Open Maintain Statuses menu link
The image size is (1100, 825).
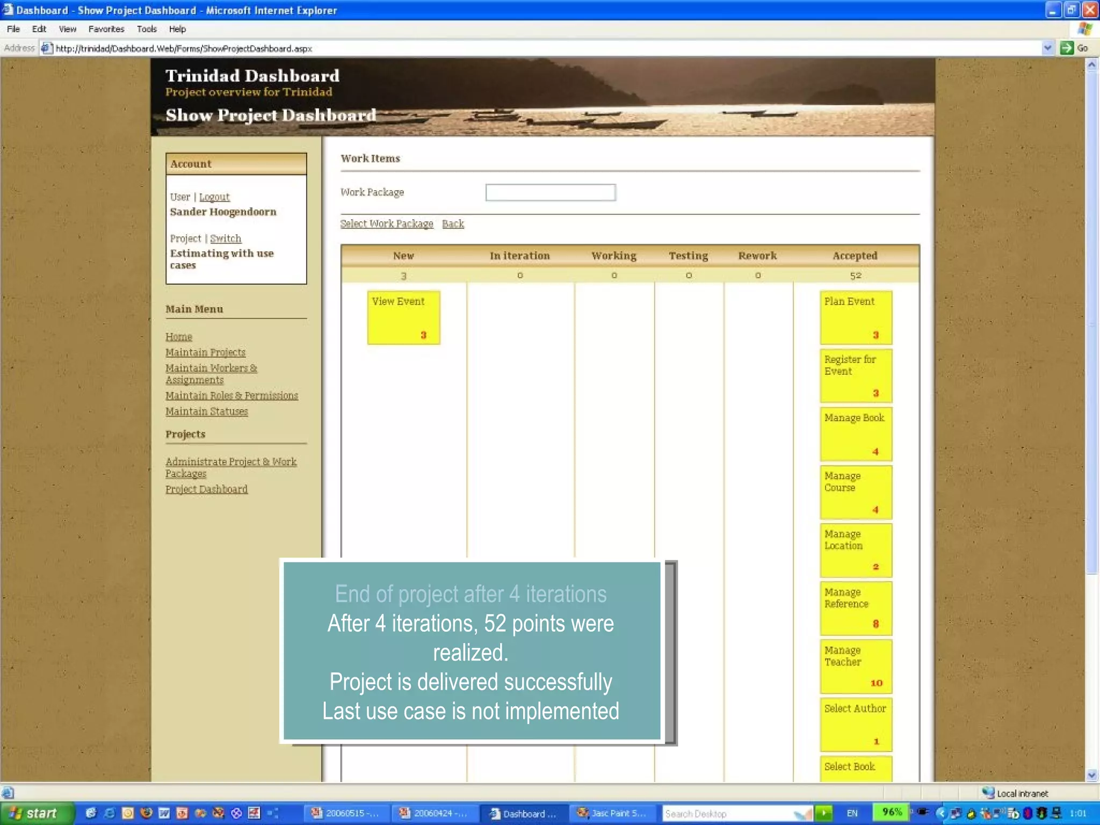pyautogui.click(x=207, y=411)
